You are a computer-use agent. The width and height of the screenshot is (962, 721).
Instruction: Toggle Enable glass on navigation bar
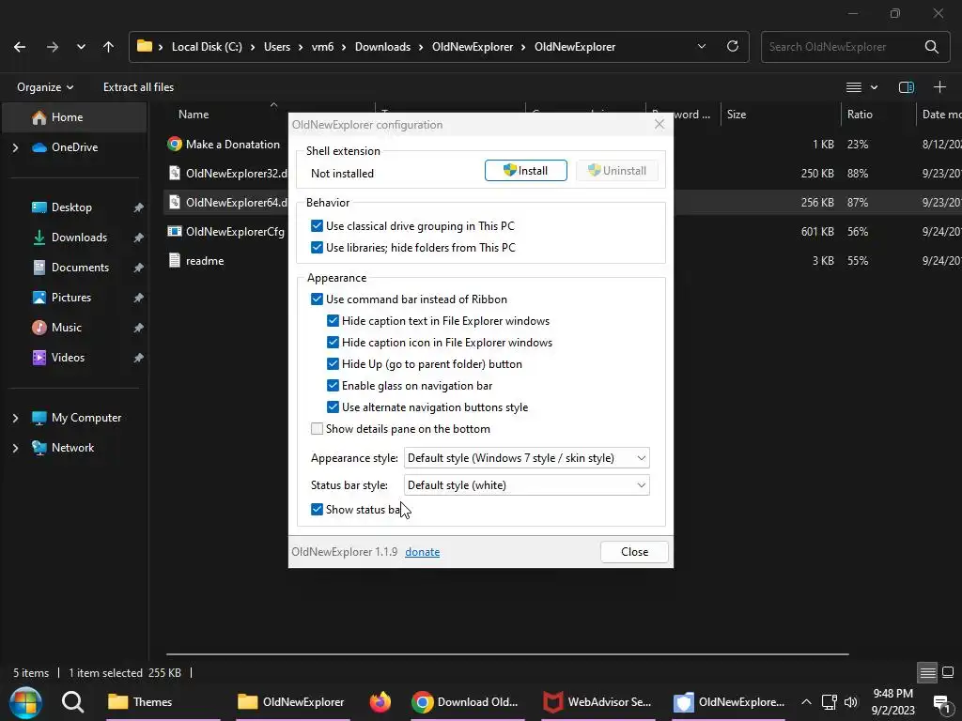click(333, 385)
